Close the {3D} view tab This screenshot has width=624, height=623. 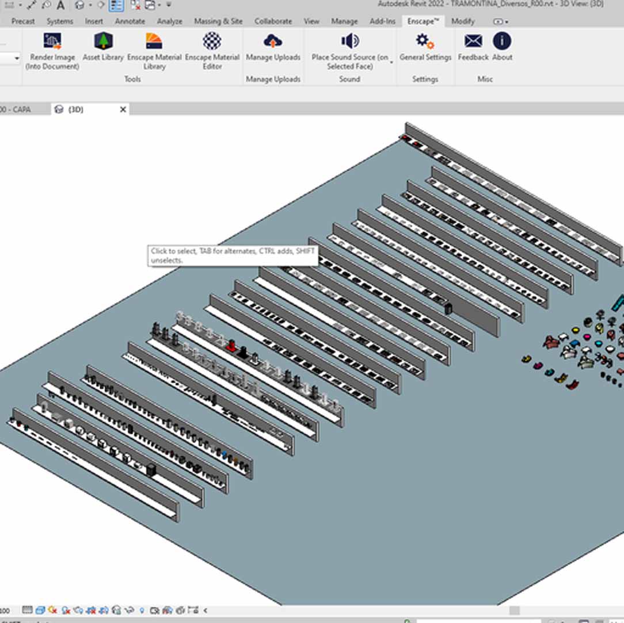click(123, 109)
